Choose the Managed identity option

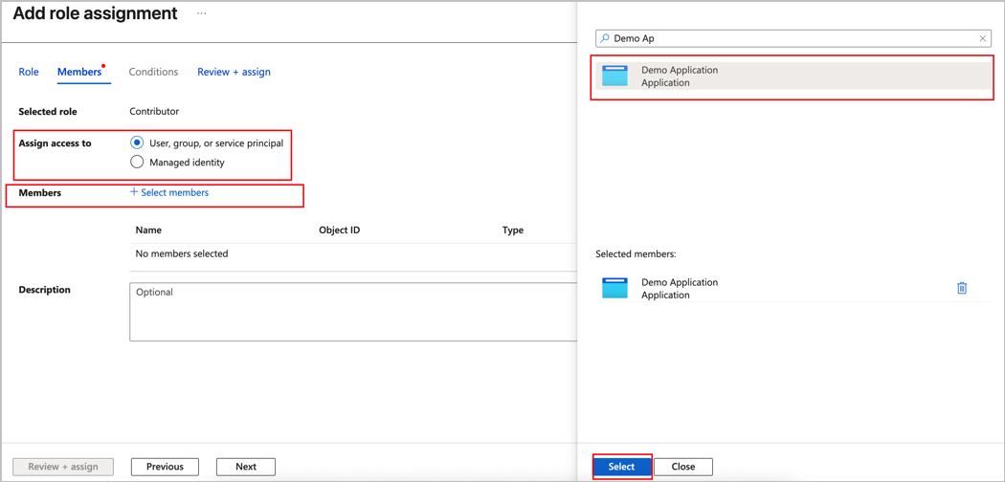coord(137,162)
